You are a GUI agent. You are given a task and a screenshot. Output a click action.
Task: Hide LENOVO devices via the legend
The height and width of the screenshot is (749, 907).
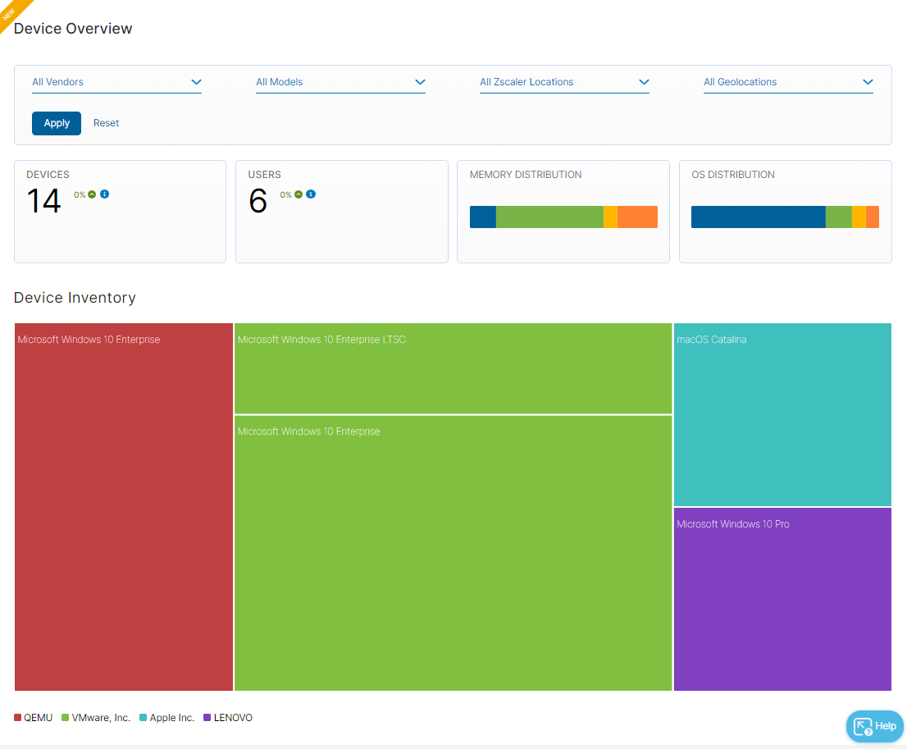tap(228, 717)
